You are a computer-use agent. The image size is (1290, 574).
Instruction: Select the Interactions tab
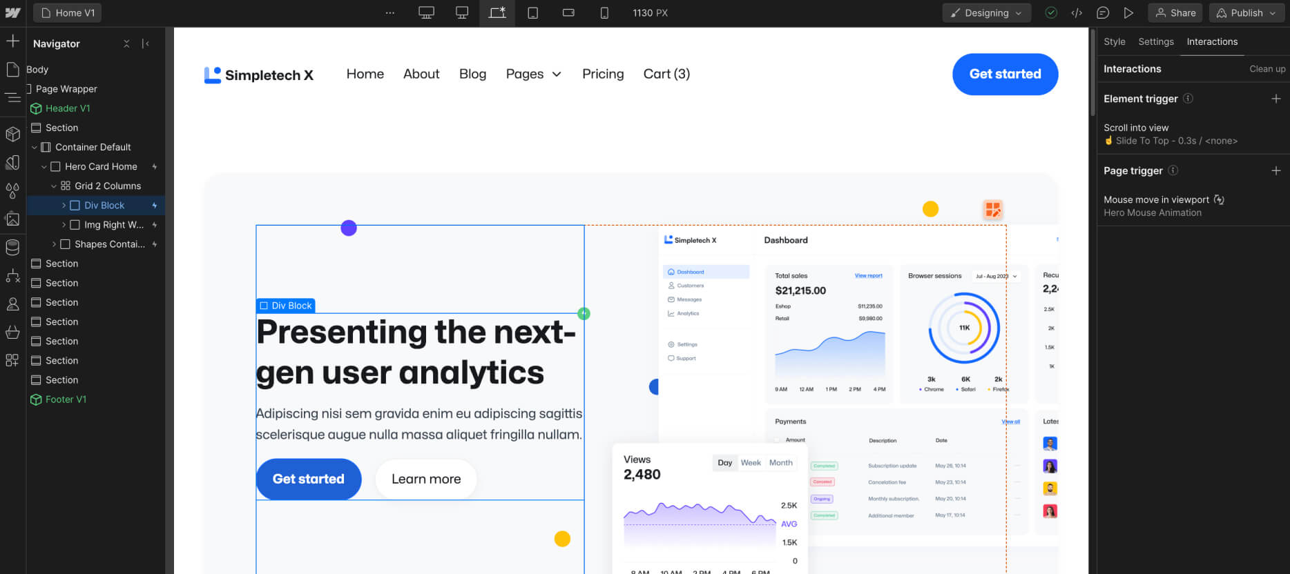coord(1212,41)
